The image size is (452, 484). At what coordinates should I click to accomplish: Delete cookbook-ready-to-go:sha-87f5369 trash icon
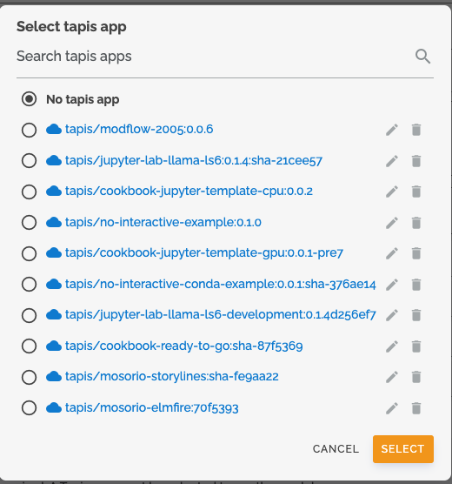click(416, 346)
